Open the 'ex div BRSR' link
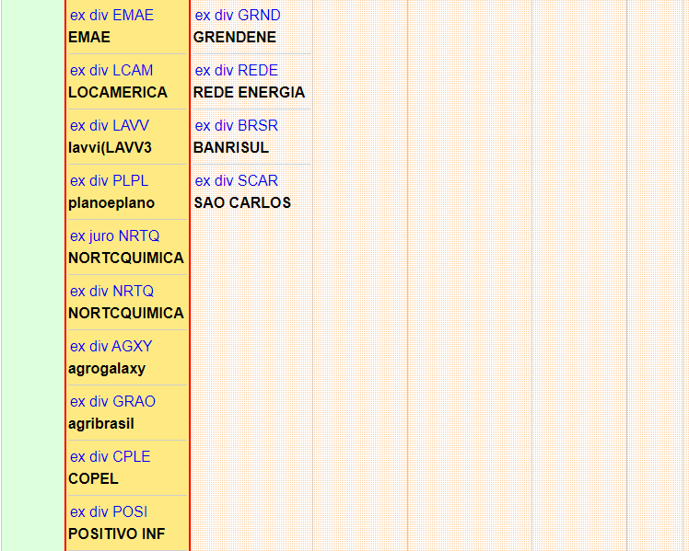689x551 pixels. [x=237, y=126]
